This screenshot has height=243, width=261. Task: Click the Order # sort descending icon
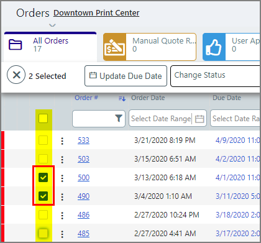[122, 98]
